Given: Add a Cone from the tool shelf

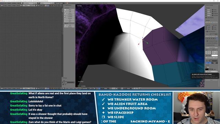Looking at the screenshot, I should [70, 20].
